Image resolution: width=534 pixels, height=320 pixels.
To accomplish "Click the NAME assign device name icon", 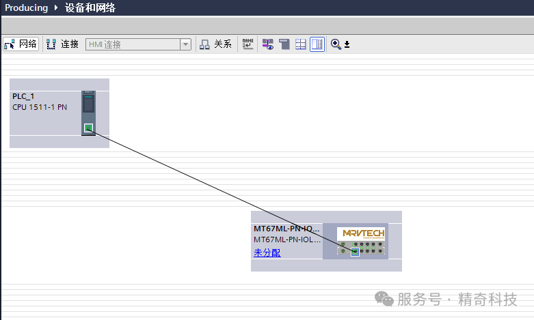I will (x=248, y=44).
